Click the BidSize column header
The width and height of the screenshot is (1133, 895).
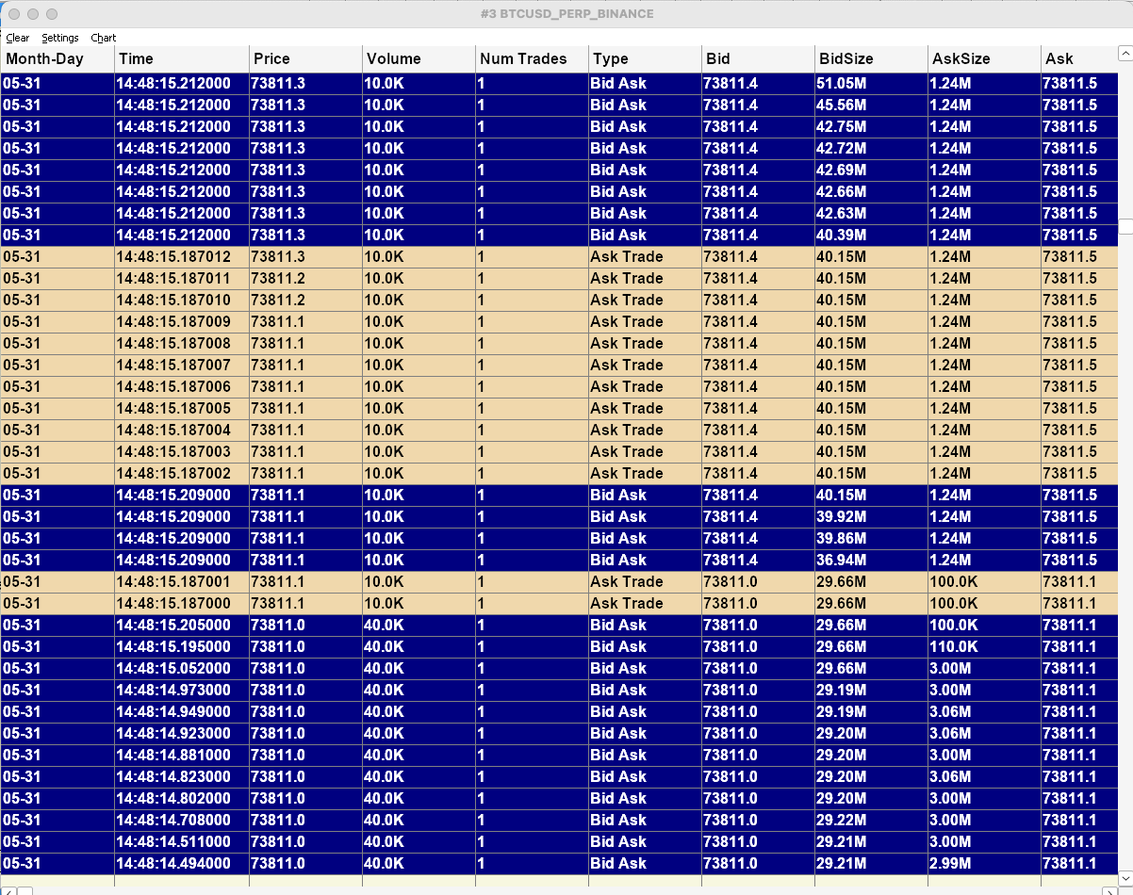(872, 58)
